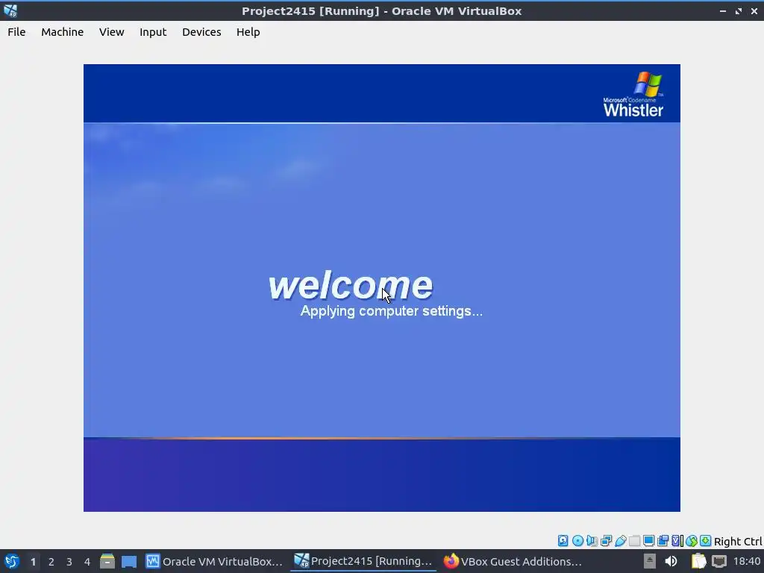Image resolution: width=764 pixels, height=573 pixels.
Task: Open the File menu
Action: point(16,32)
